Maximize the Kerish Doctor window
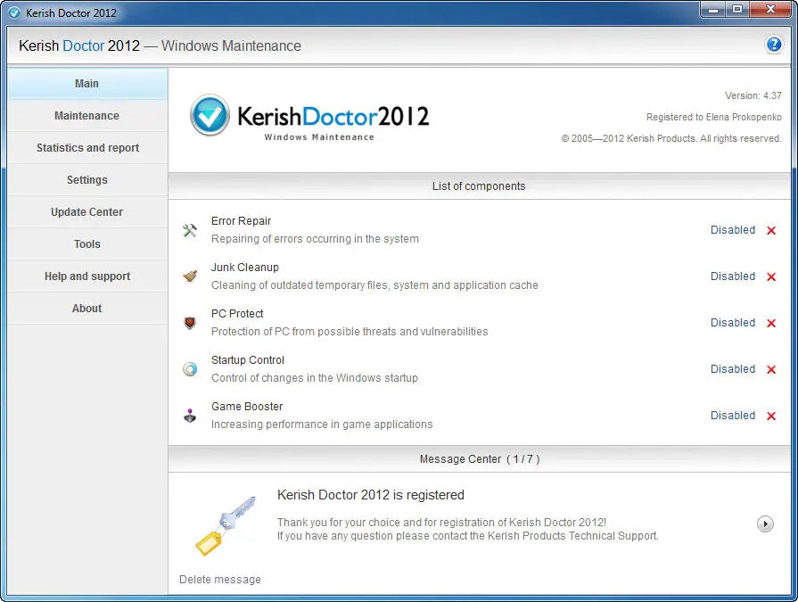The height and width of the screenshot is (602, 798). pos(737,10)
